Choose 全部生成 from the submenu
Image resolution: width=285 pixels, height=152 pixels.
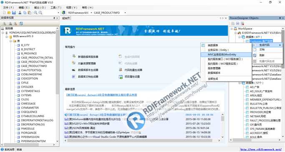point(226,79)
